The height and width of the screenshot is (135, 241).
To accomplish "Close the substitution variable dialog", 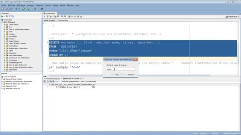I will (x=135, y=60).
